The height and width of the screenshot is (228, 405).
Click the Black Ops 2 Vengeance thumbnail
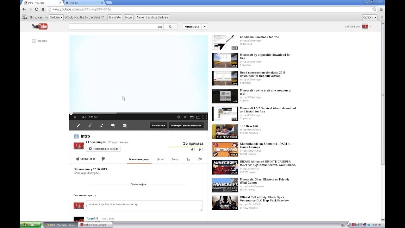(x=225, y=203)
